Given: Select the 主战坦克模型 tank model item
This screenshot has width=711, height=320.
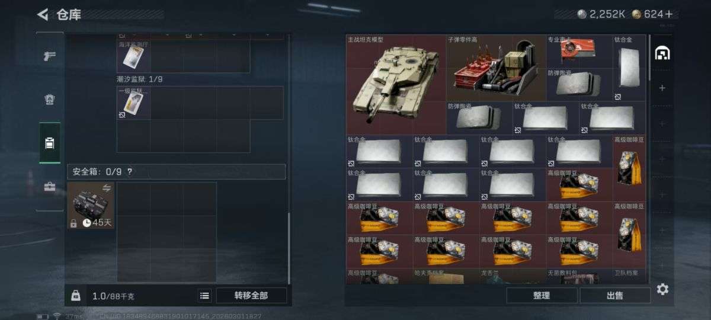Looking at the screenshot, I should pyautogui.click(x=396, y=84).
